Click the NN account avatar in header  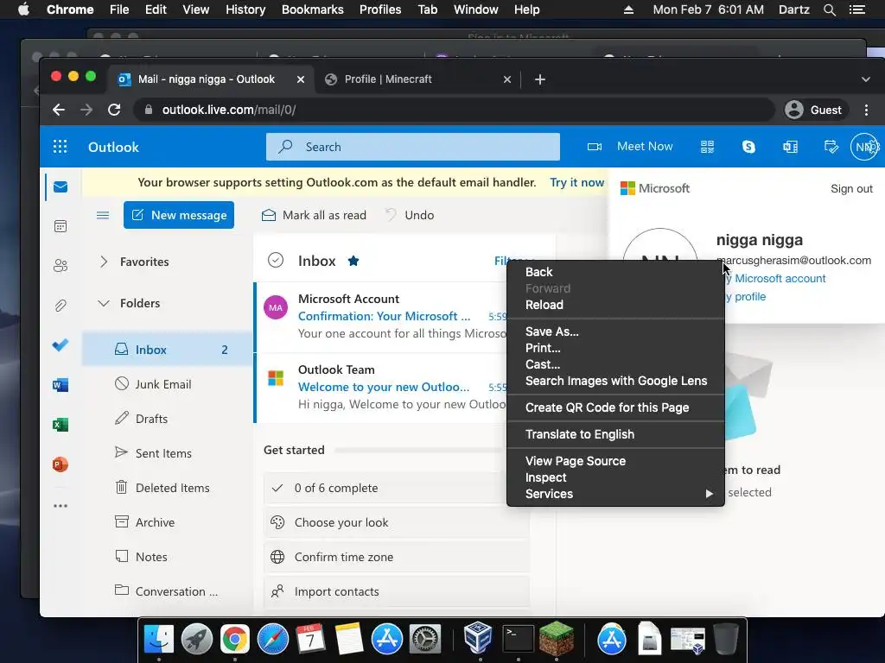point(864,147)
